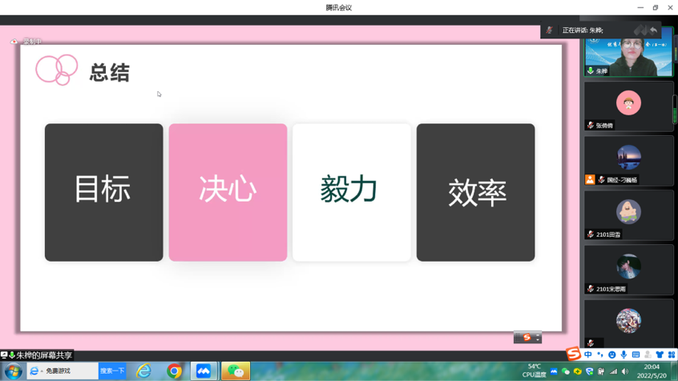Screen dimensions: 678x381
Task: Select the 张倩倩 participant tile
Action: (x=628, y=106)
